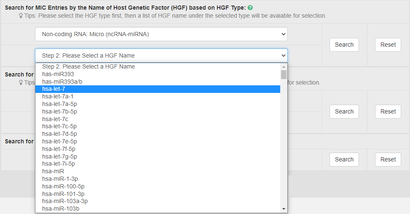The width and height of the screenshot is (410, 214).
Task: Click the green help question mark icon
Action: [x=250, y=8]
